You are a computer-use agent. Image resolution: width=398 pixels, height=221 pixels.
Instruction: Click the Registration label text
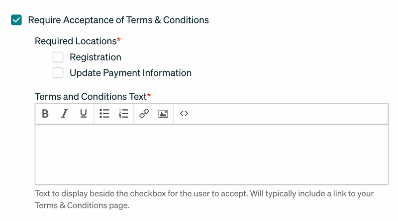point(96,57)
